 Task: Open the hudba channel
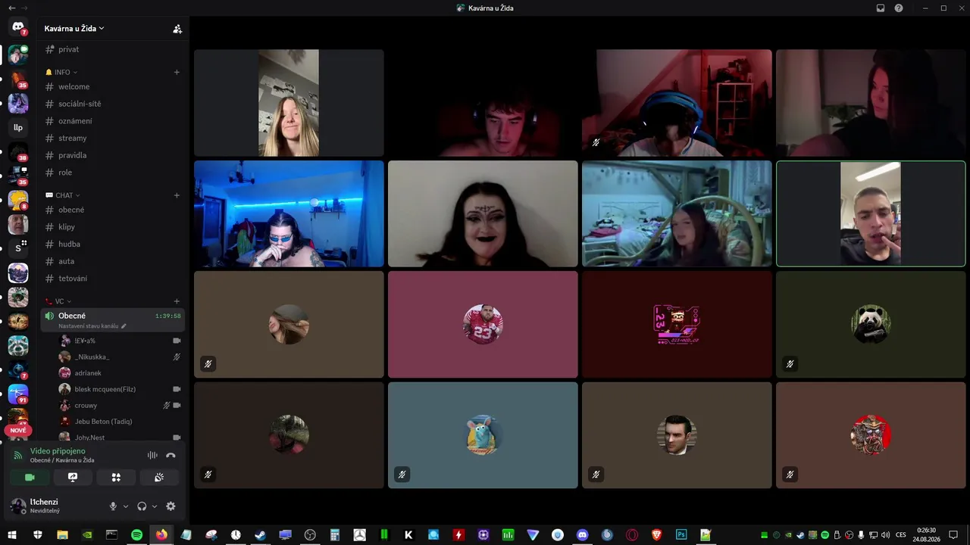[x=112, y=244]
